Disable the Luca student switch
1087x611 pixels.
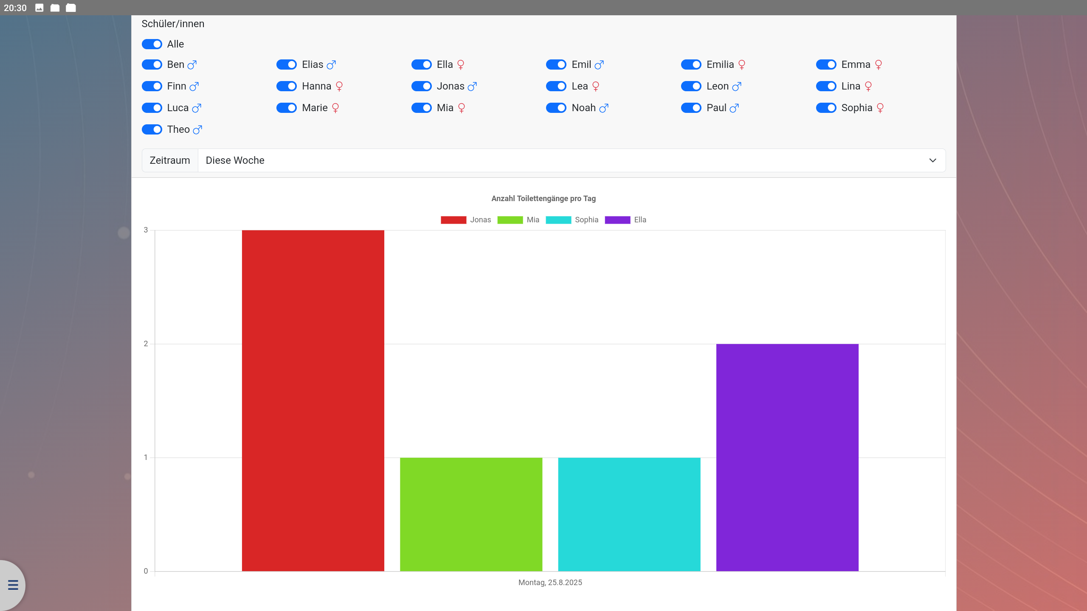[152, 108]
